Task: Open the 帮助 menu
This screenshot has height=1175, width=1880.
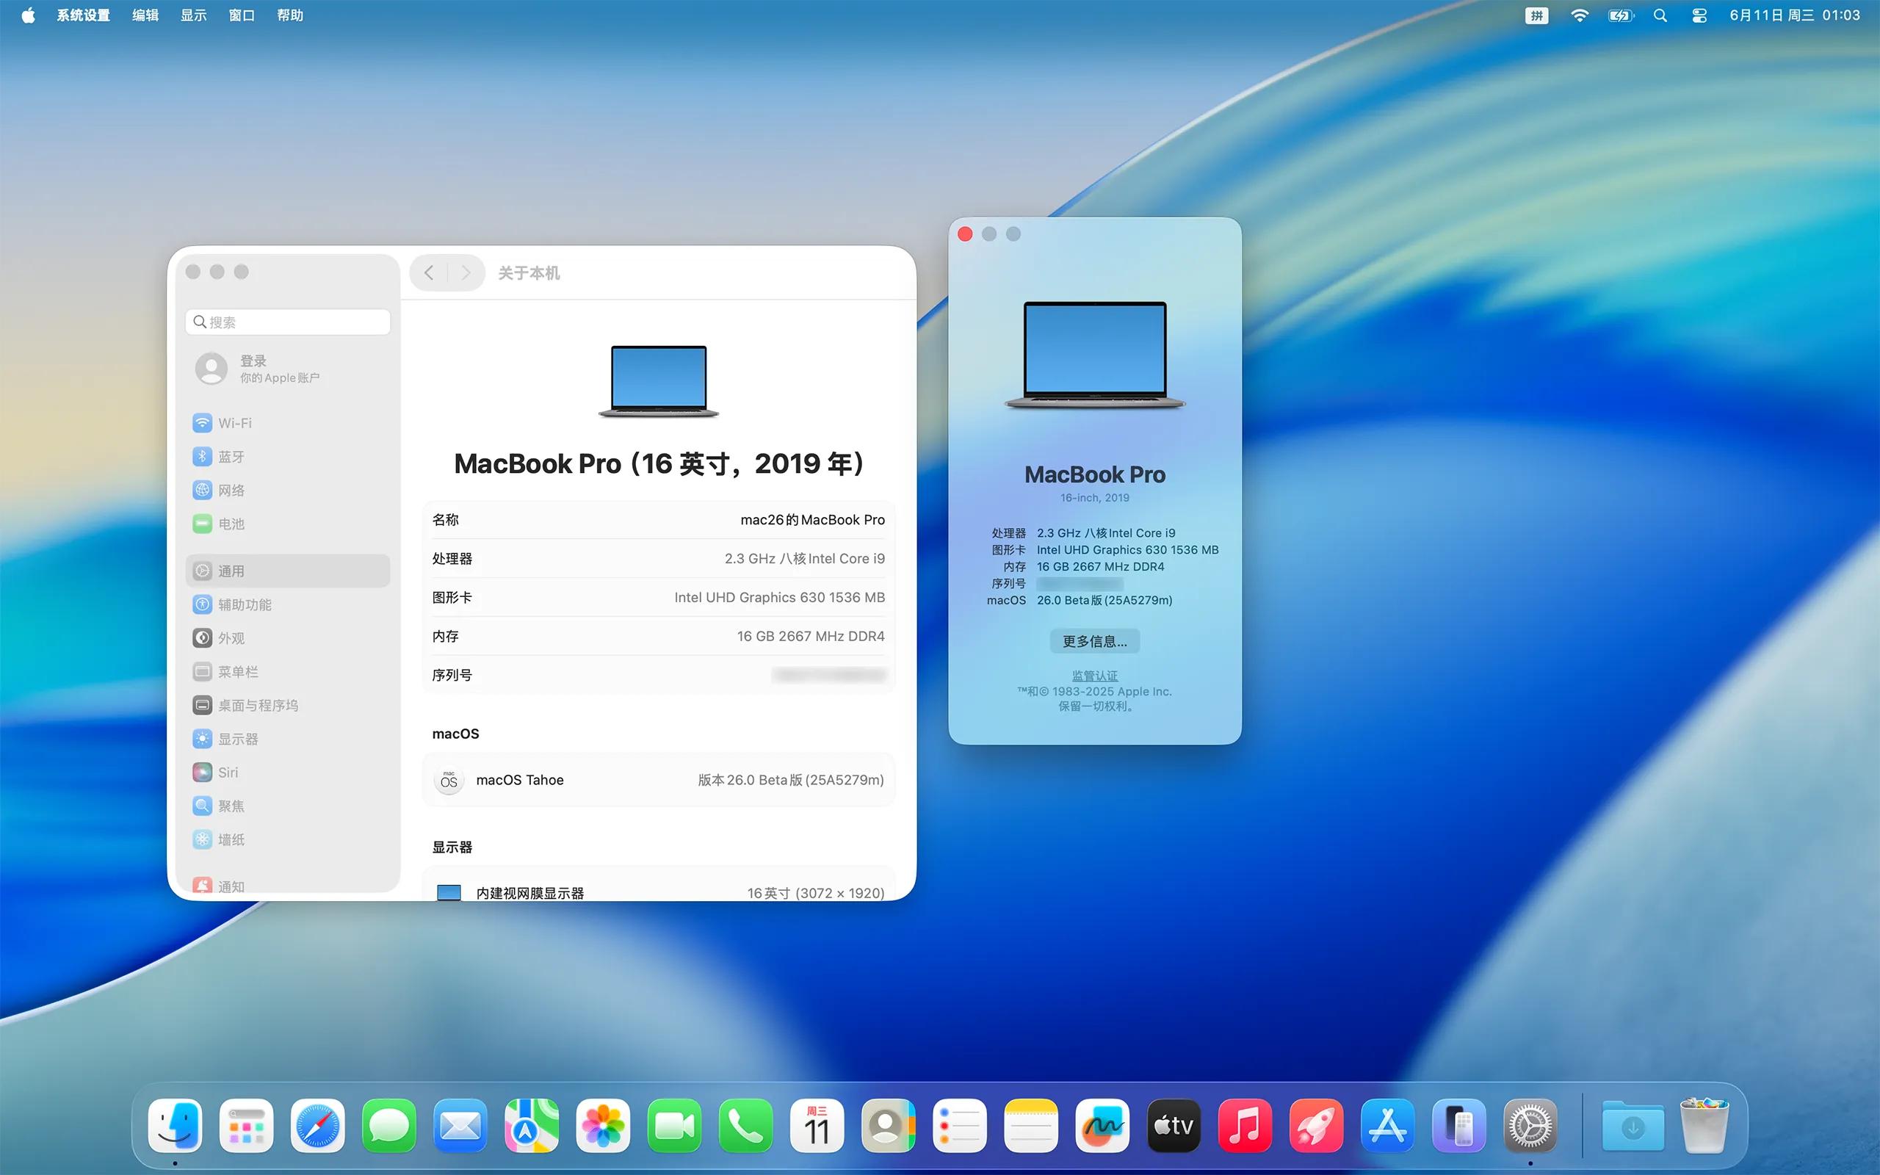Action: (x=291, y=15)
